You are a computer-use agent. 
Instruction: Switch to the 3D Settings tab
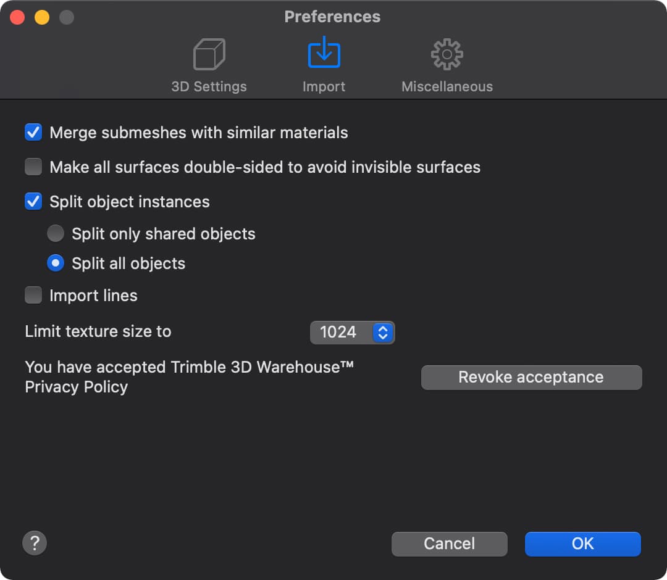point(209,86)
